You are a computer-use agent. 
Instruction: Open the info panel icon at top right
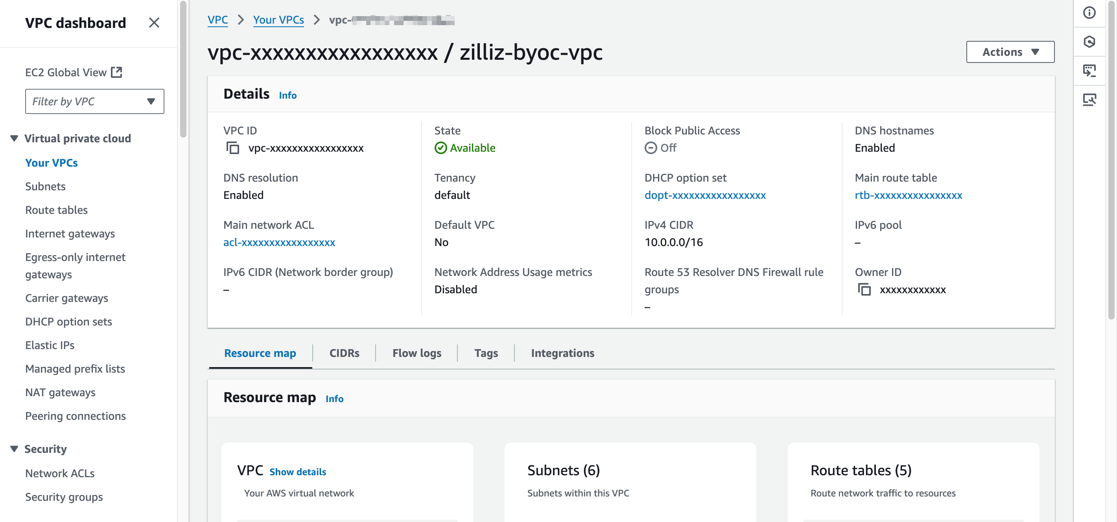1089,13
